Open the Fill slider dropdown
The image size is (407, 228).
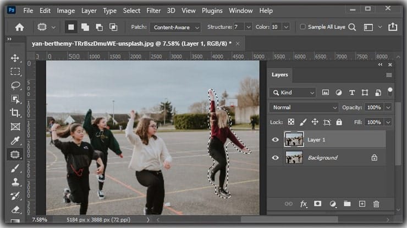pyautogui.click(x=388, y=122)
